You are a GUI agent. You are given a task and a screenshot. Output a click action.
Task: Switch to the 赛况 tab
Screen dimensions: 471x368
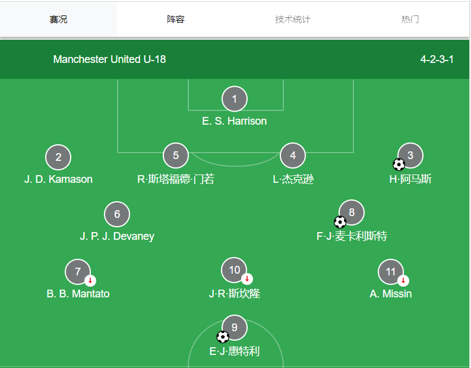[x=58, y=20]
